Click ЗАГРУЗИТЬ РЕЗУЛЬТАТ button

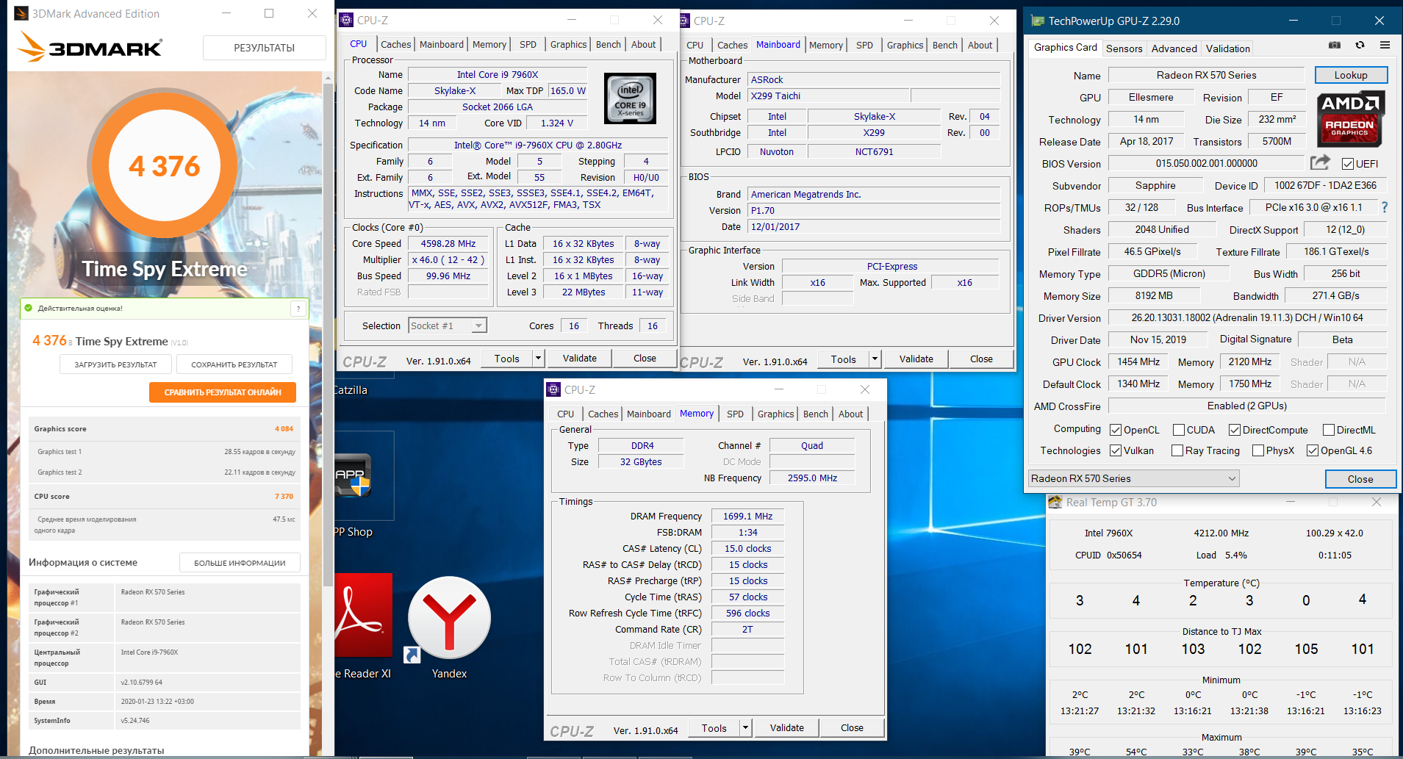click(x=115, y=364)
